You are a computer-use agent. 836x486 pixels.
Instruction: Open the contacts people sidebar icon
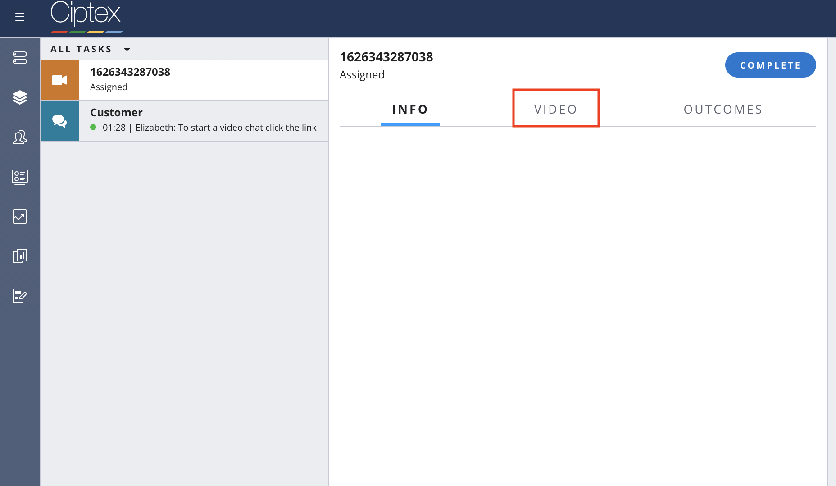(20, 137)
